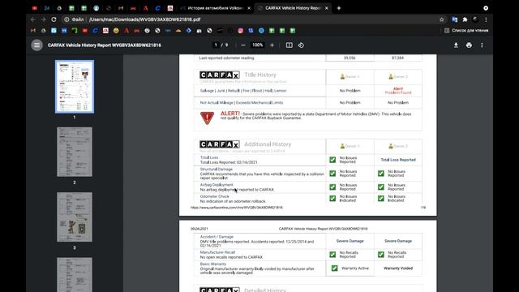This screenshot has height=292, width=519.
Task: Print the CARFAX report
Action: click(x=469, y=45)
